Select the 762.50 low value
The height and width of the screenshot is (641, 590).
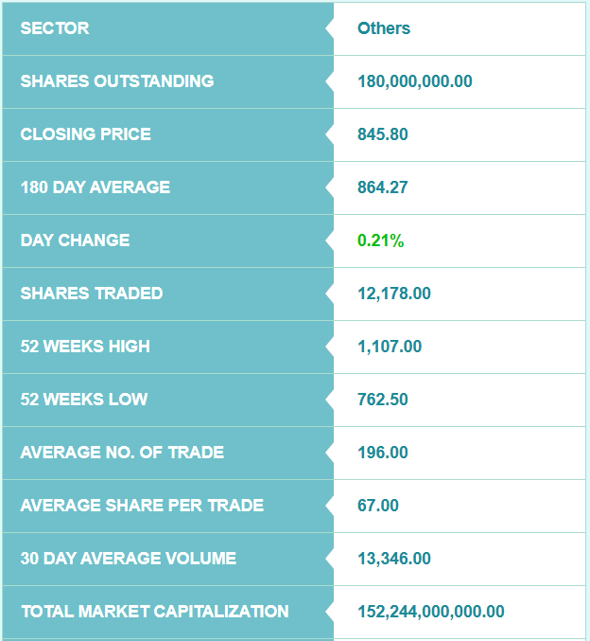[383, 400]
